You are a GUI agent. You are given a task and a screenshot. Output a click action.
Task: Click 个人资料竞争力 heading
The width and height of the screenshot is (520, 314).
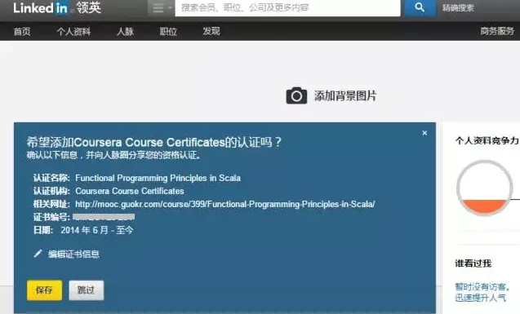487,140
